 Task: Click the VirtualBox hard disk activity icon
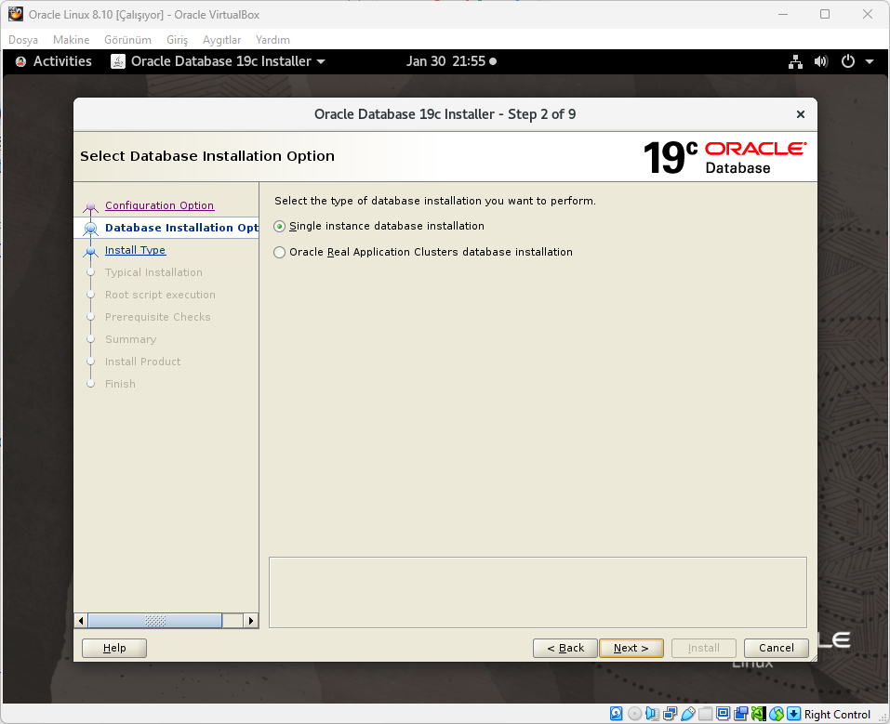click(616, 714)
